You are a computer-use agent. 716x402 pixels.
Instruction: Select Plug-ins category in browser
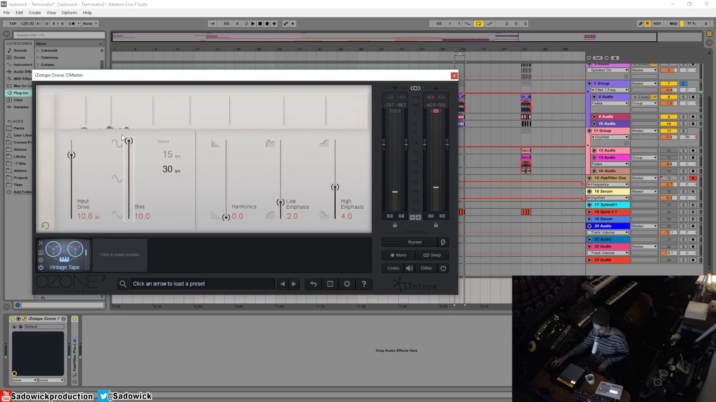[x=21, y=93]
